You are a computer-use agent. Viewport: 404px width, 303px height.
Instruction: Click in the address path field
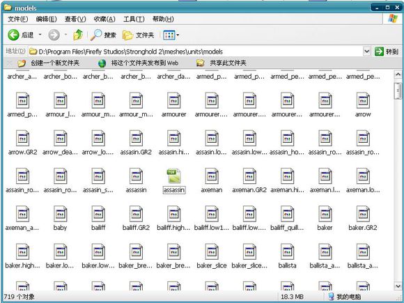click(x=195, y=52)
